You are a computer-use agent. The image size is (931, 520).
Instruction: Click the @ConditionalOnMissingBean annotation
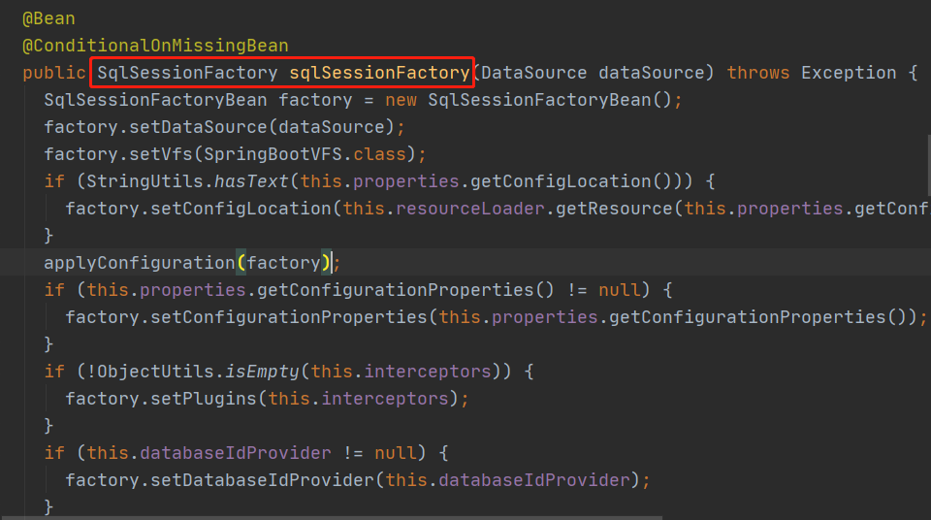(155, 46)
